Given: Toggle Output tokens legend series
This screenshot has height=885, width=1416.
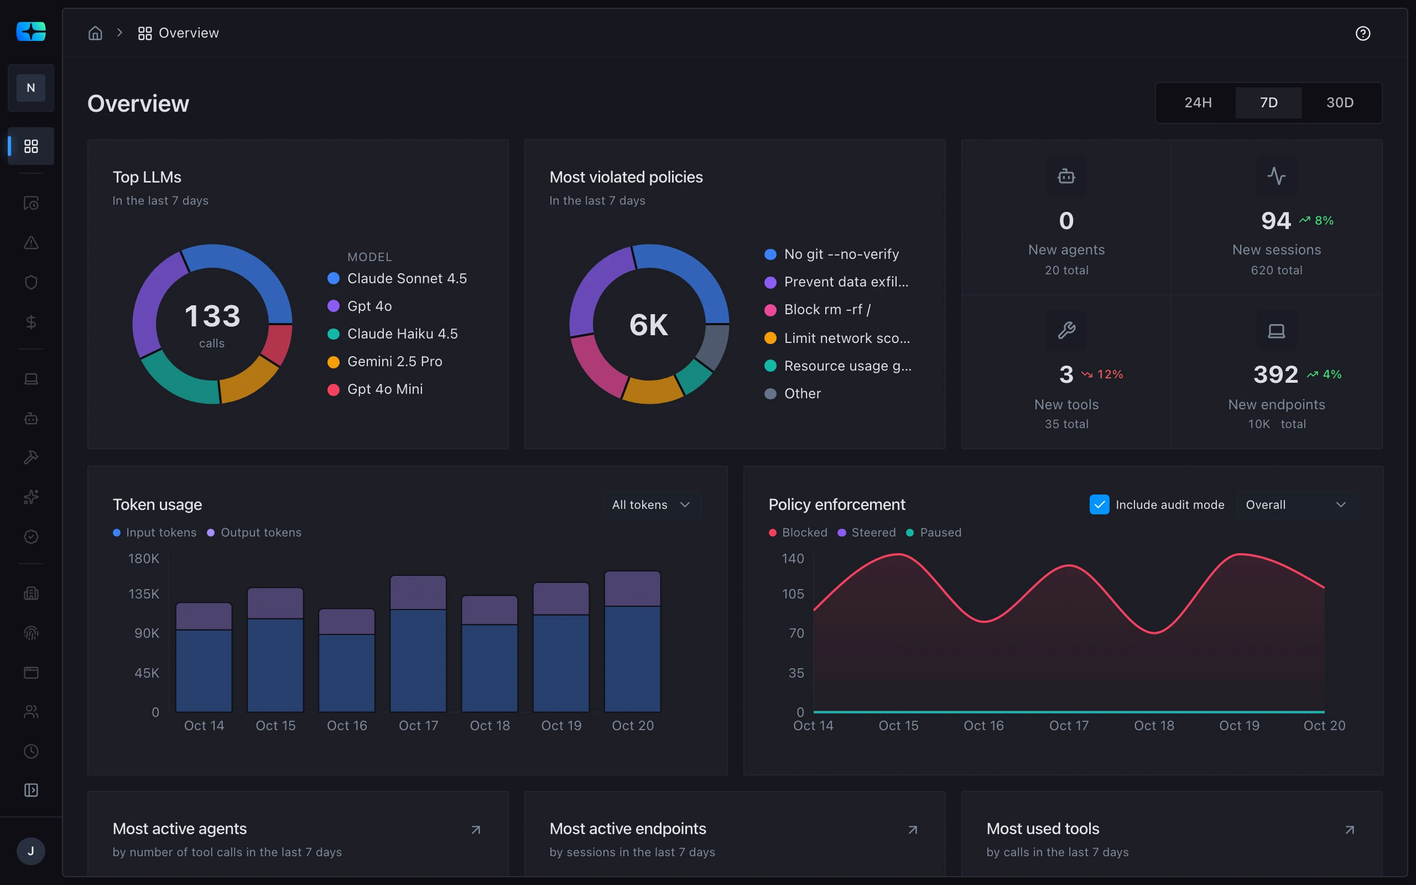Looking at the screenshot, I should click(254, 533).
